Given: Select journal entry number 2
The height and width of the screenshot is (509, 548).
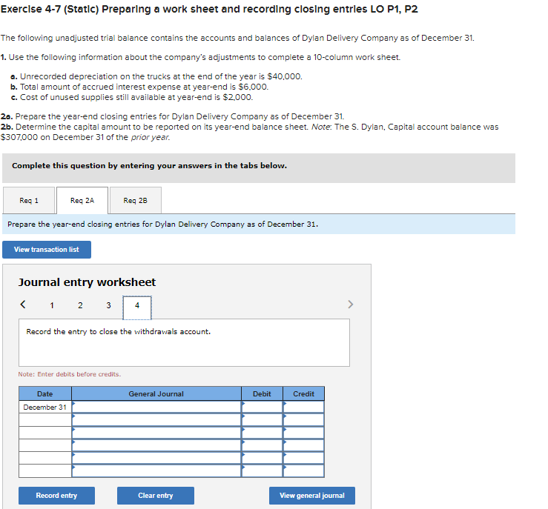Looking at the screenshot, I should 80,305.
